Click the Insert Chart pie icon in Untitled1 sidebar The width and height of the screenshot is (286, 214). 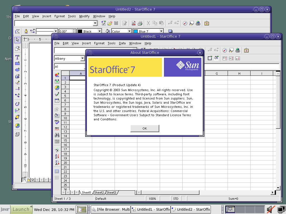click(x=57, y=88)
